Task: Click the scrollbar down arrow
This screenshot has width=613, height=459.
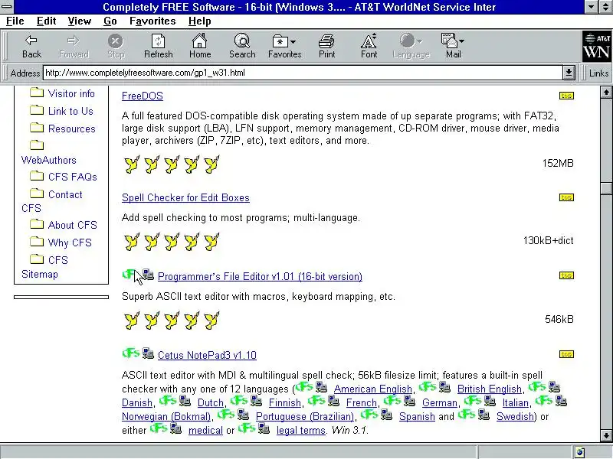Action: pyautogui.click(x=606, y=435)
